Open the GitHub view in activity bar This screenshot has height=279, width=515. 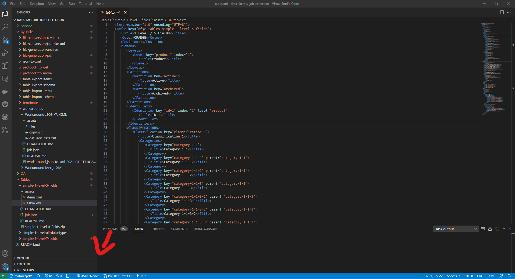pos(5,117)
